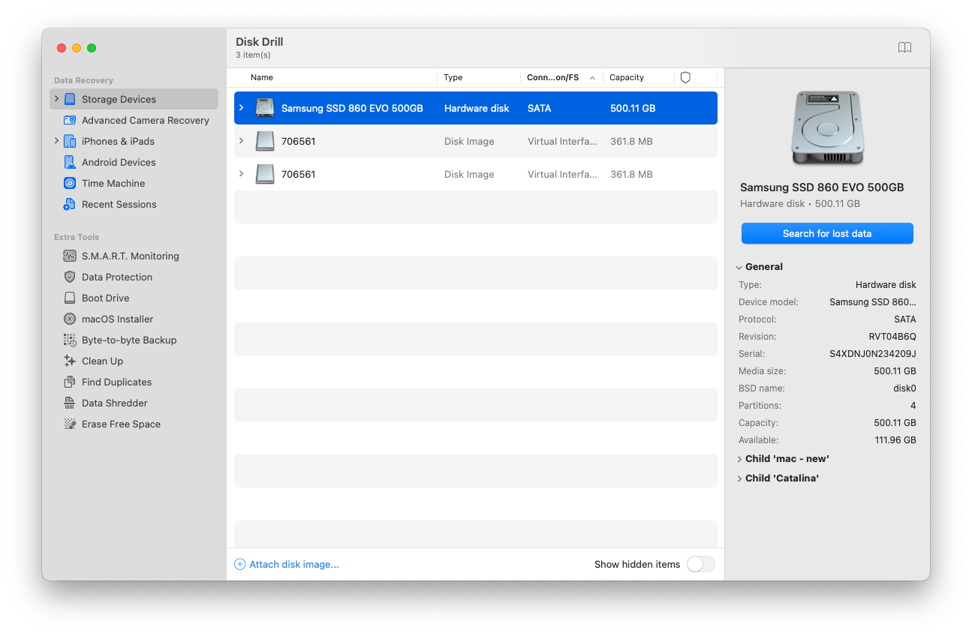Enable Show hidden items
972x636 pixels.
(x=700, y=564)
